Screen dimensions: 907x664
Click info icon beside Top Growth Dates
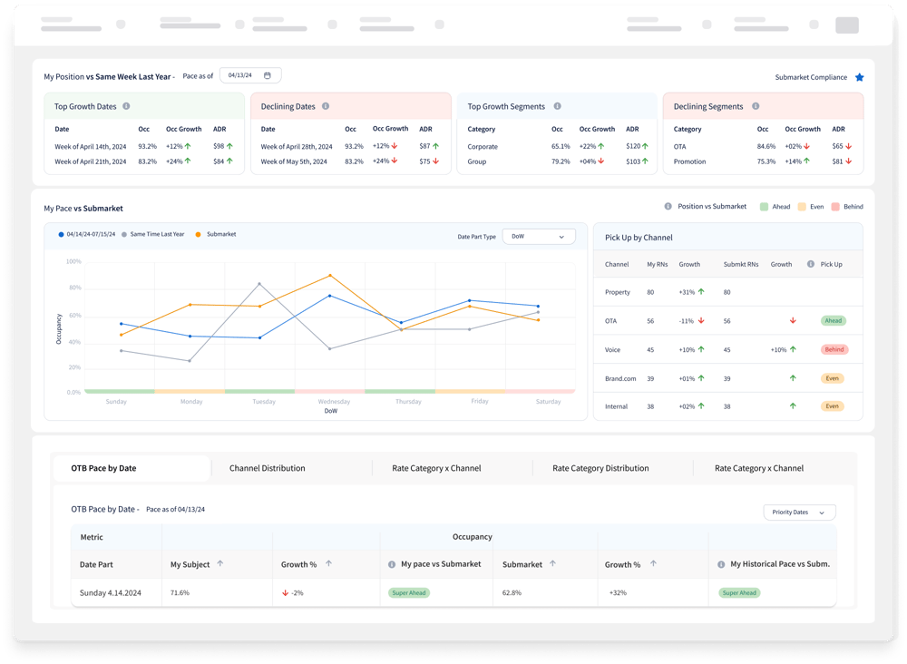(126, 106)
